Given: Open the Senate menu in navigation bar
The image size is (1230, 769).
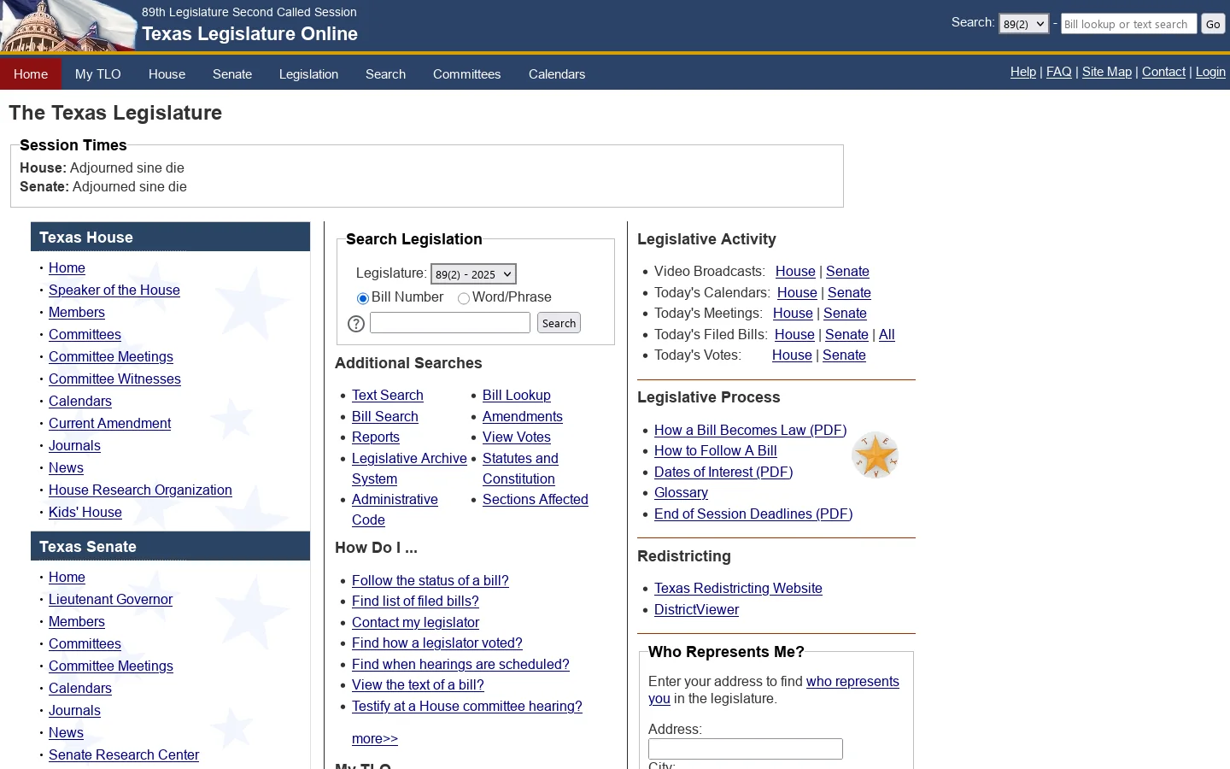Looking at the screenshot, I should click(232, 74).
